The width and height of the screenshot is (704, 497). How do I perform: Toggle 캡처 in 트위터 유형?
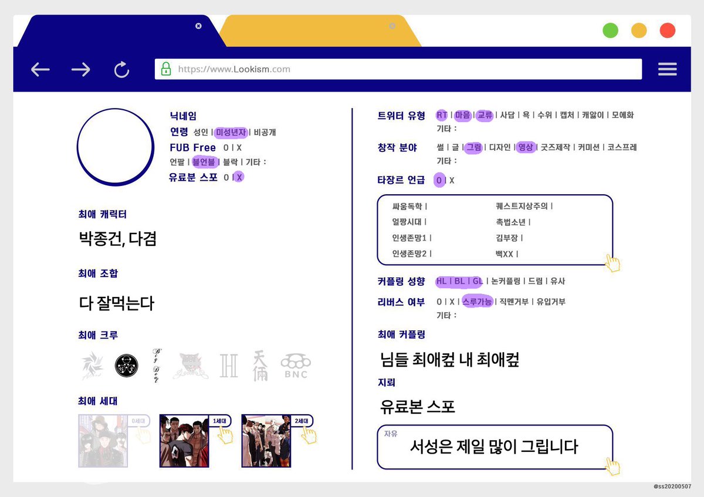pyautogui.click(x=567, y=115)
